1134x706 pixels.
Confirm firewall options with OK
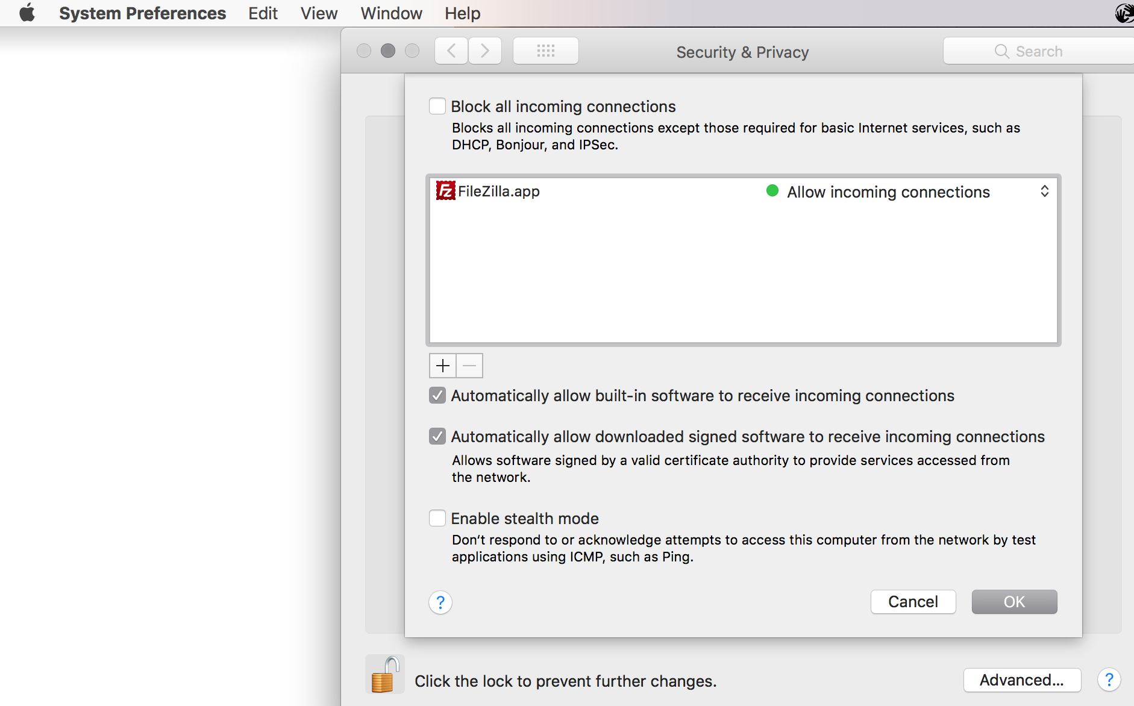pos(1014,602)
